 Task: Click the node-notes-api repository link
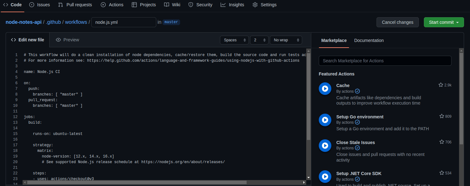[24, 22]
